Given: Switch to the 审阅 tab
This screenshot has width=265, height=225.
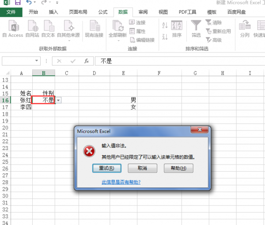Looking at the screenshot, I should tap(143, 12).
